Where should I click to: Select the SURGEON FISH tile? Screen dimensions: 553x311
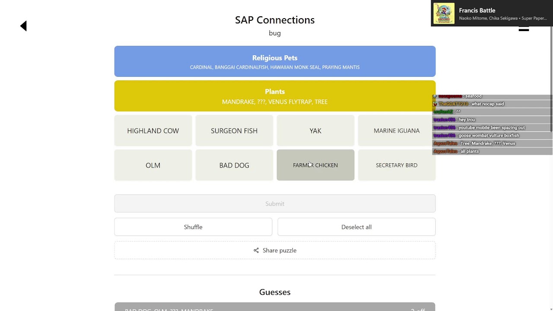pos(234,130)
